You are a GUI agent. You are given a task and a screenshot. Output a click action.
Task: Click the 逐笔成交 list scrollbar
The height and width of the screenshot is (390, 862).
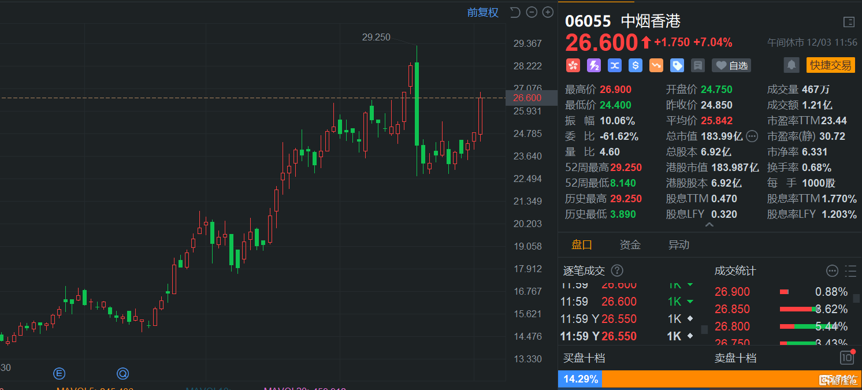click(x=704, y=329)
